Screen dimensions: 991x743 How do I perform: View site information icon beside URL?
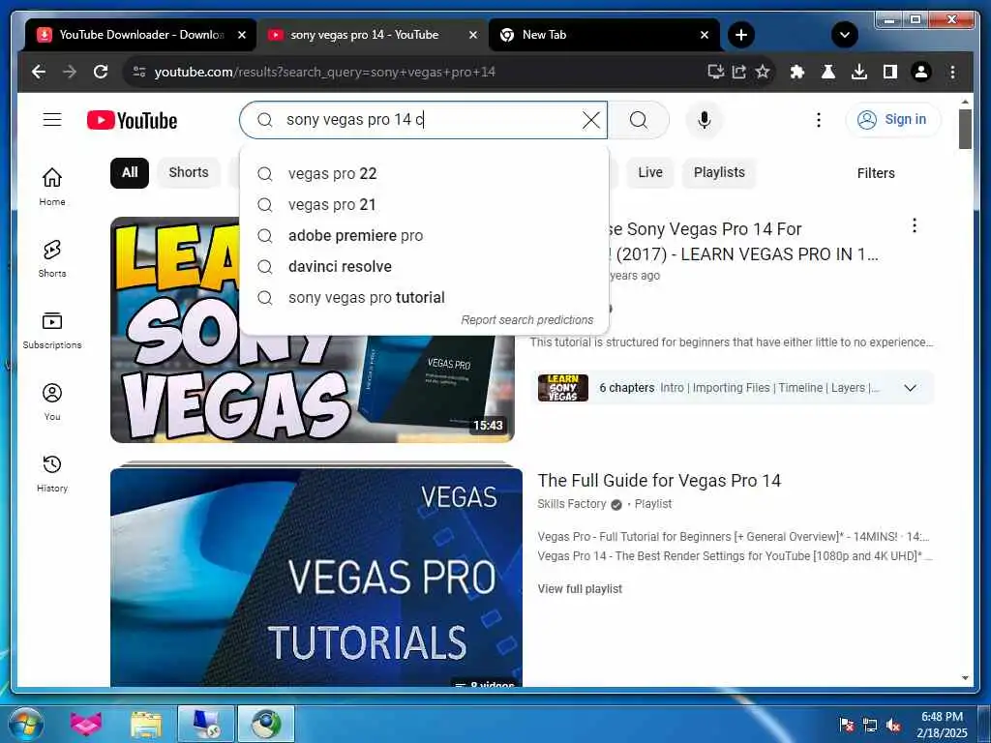point(139,72)
